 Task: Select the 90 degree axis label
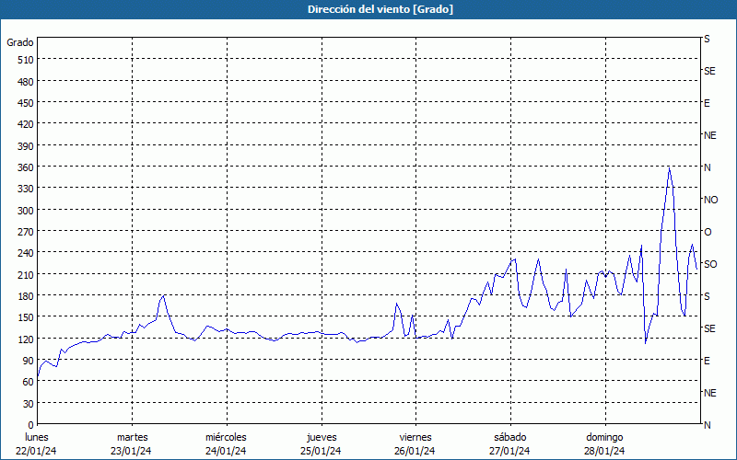tap(29, 361)
